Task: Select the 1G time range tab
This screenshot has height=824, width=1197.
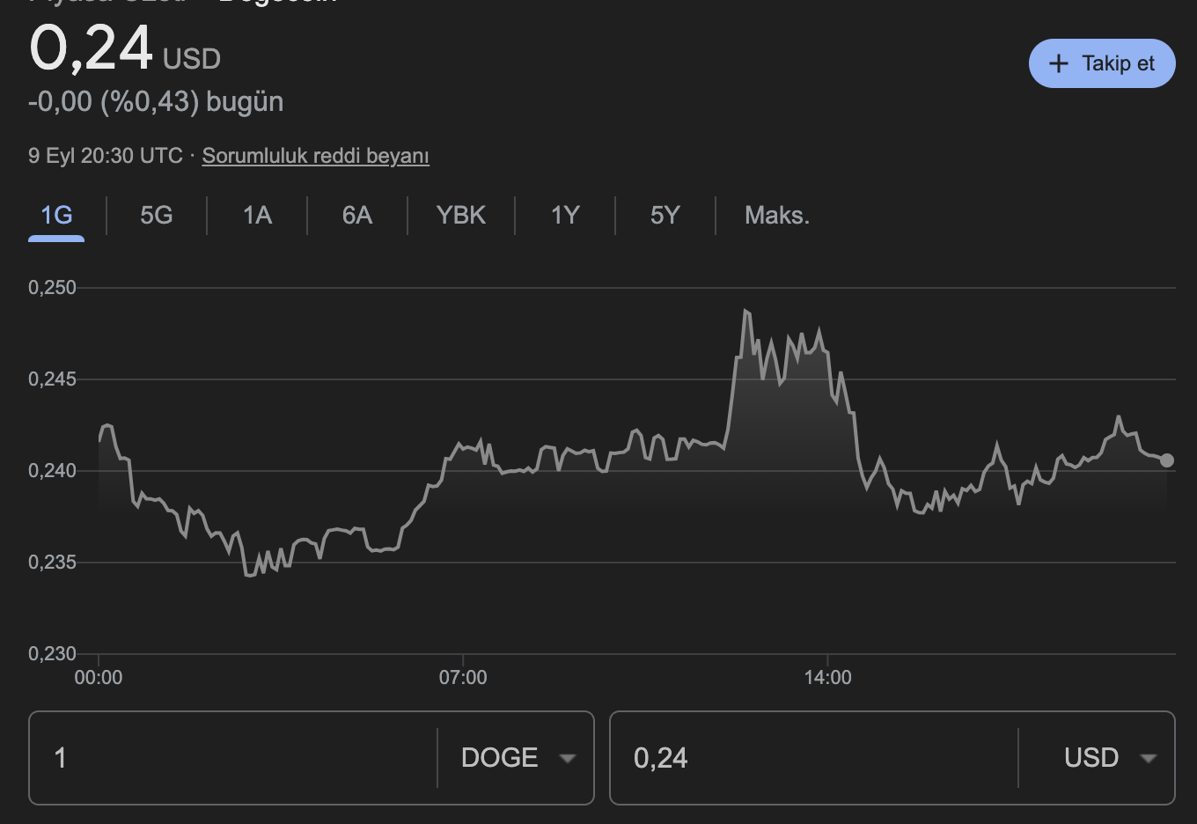Action: [x=56, y=216]
